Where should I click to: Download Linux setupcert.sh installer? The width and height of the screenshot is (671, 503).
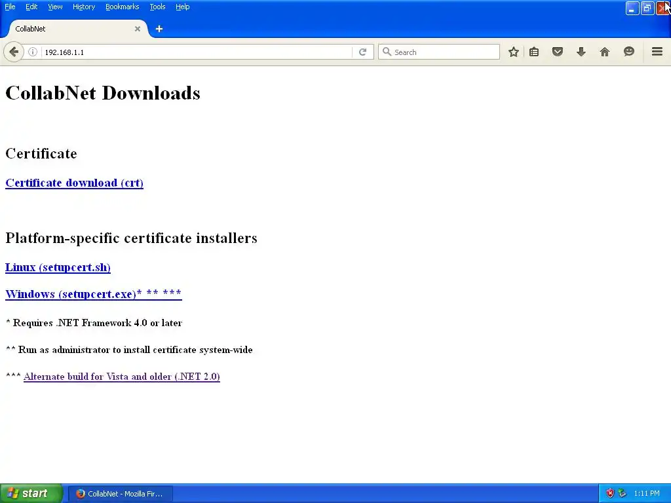58,267
